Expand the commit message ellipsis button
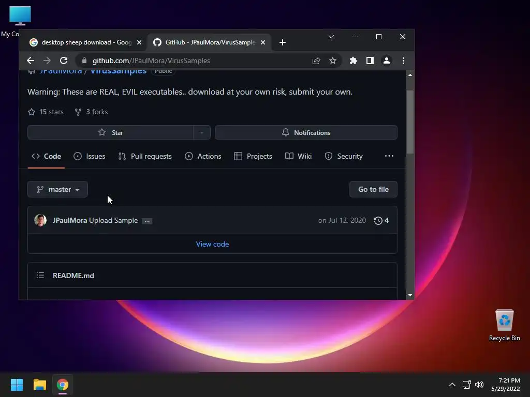Viewport: 530px width, 397px height. [147, 221]
